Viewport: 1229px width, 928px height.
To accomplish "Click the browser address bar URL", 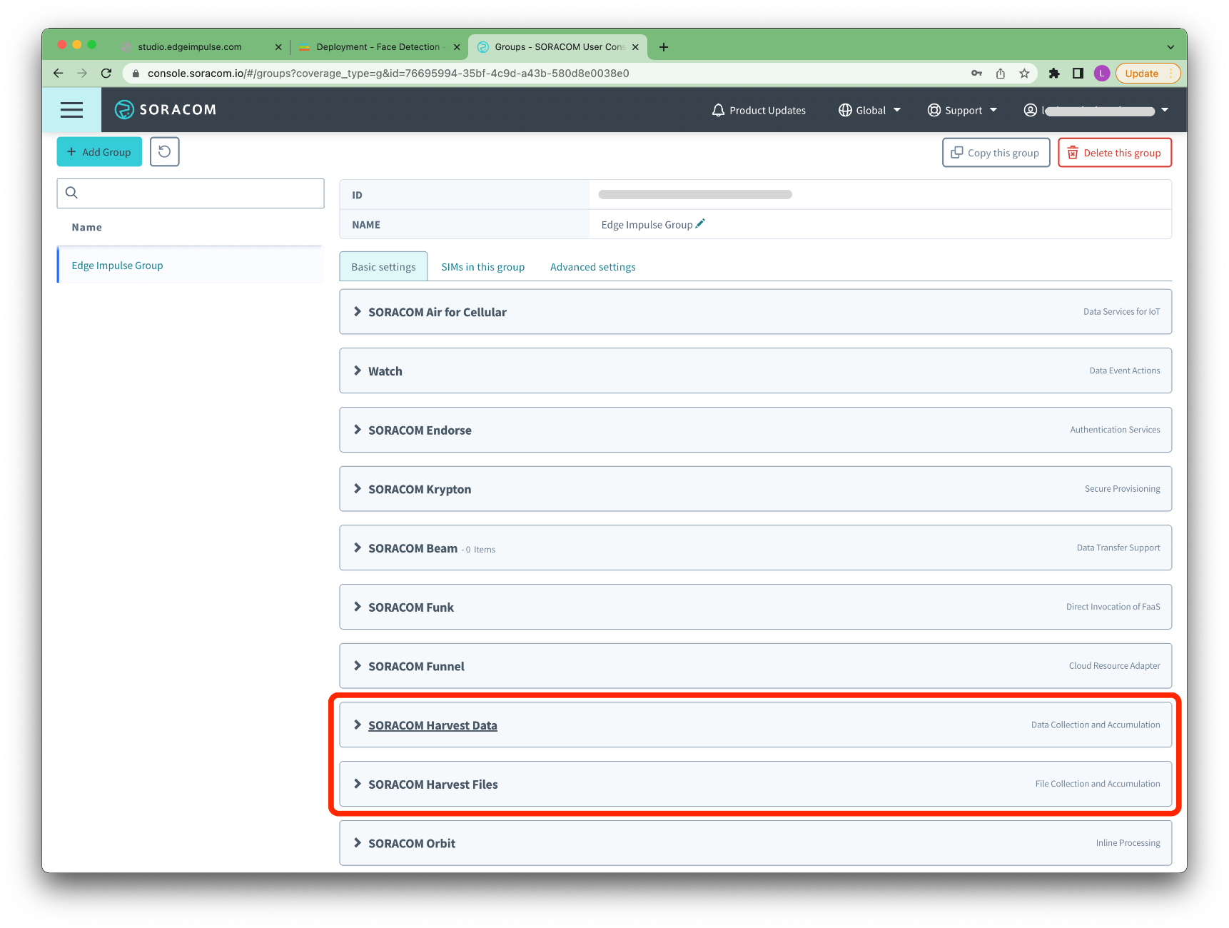I will [388, 73].
